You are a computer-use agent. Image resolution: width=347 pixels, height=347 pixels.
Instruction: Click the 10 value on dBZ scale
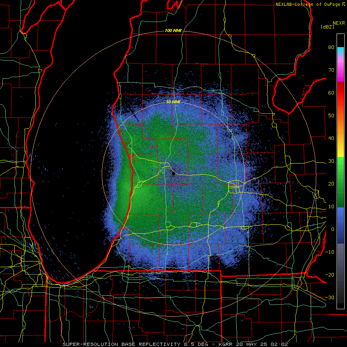point(331,207)
